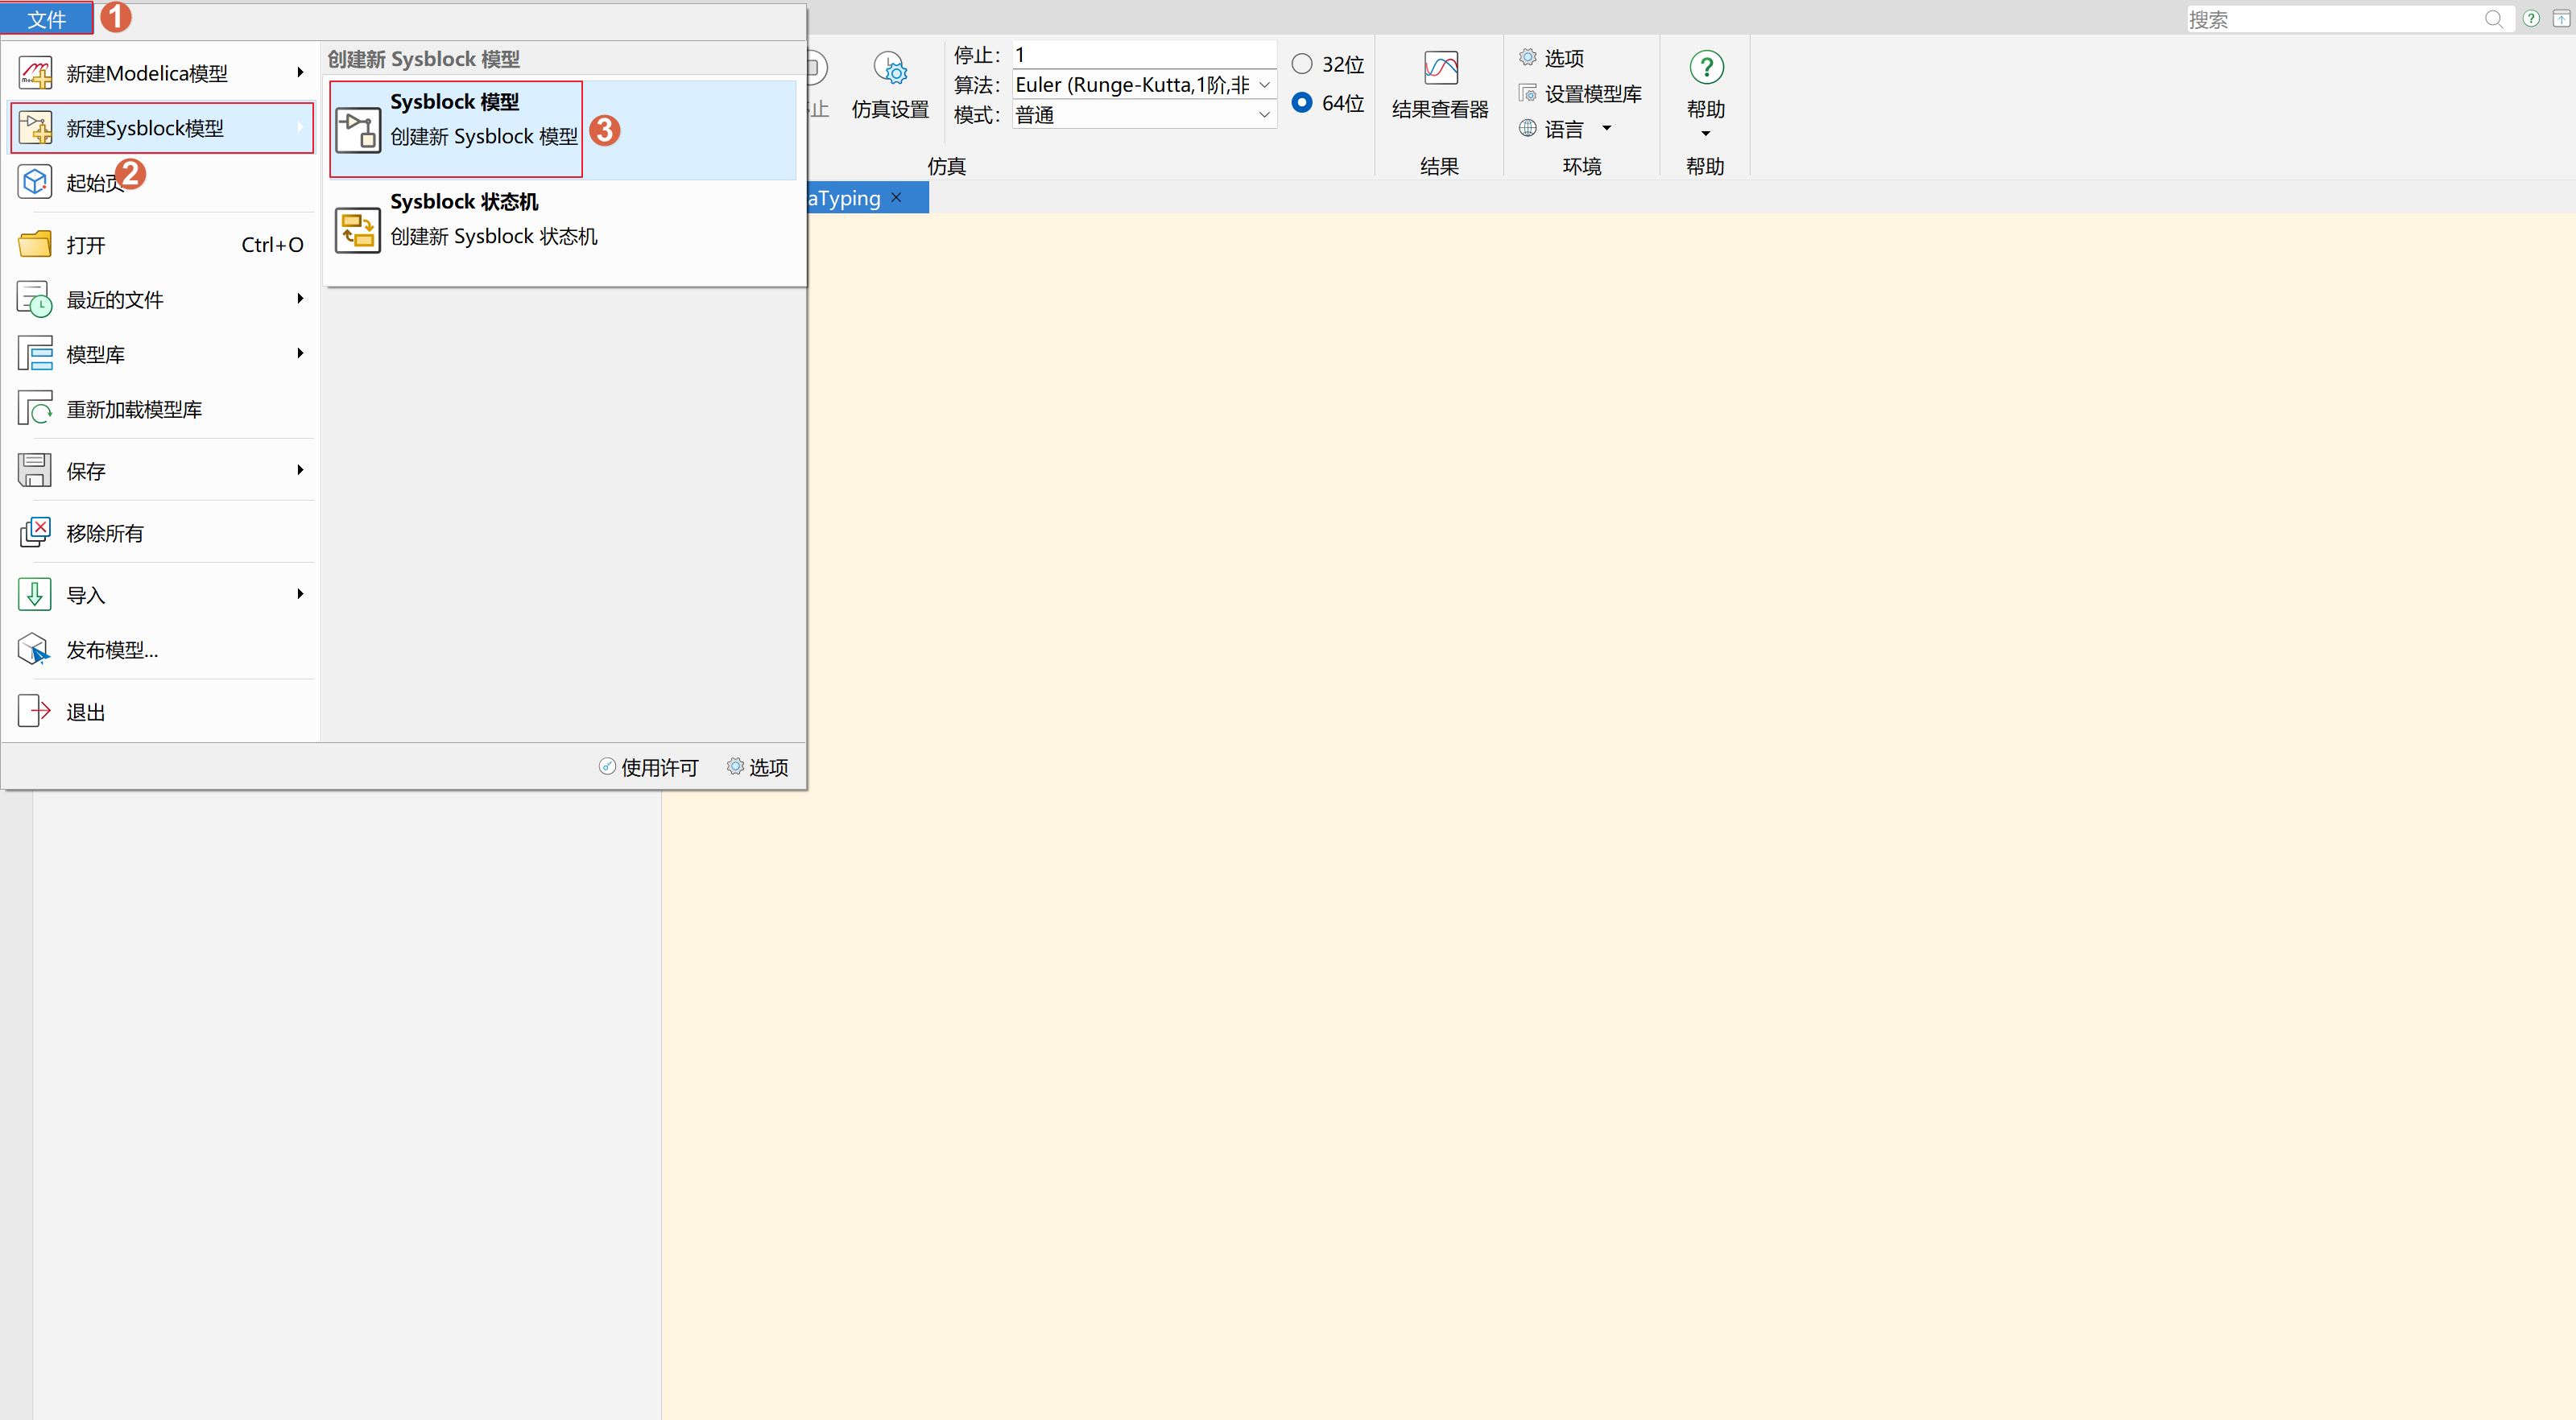The width and height of the screenshot is (2576, 1420).
Task: Select the Sysblock 状态机 icon
Action: [357, 230]
